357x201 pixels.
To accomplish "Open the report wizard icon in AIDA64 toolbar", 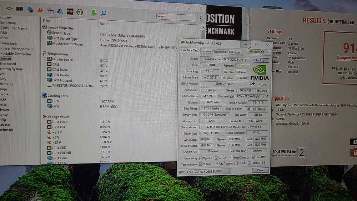I will click(x=51, y=10).
